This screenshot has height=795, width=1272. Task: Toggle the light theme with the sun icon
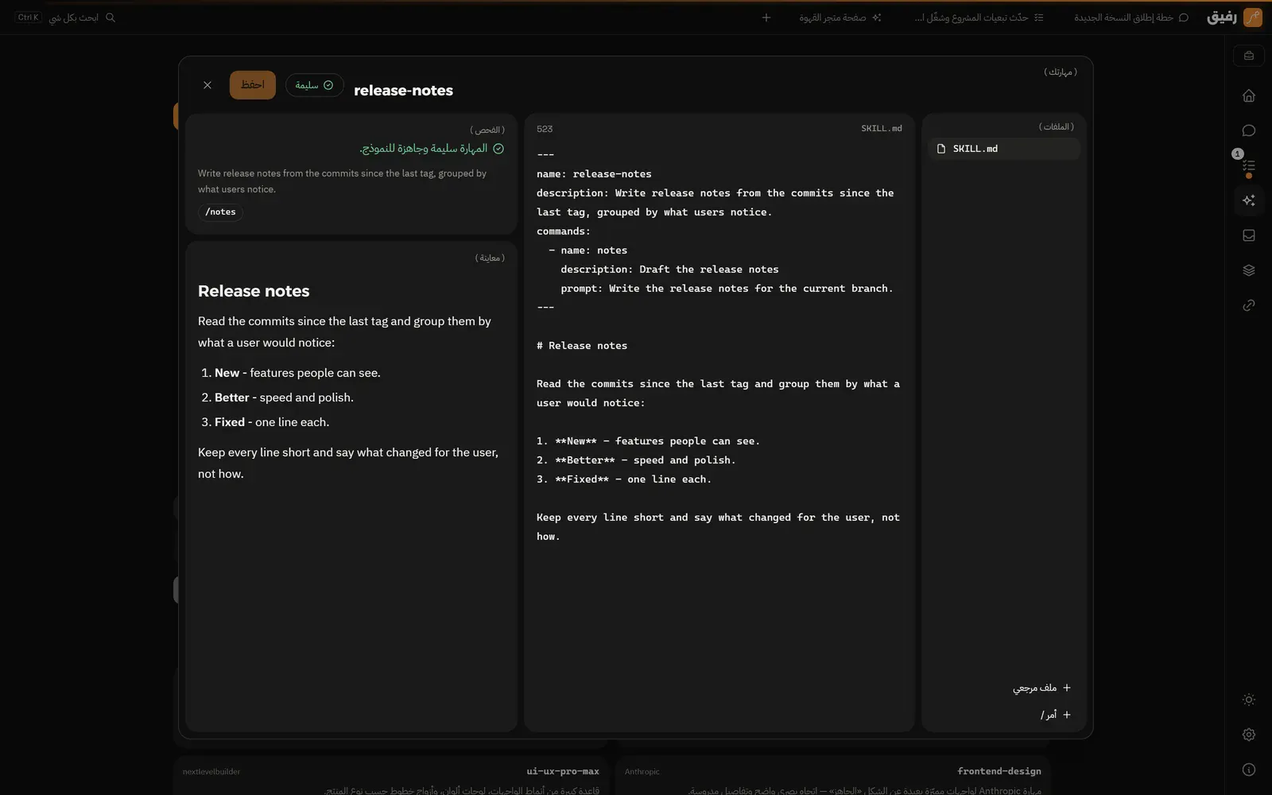pos(1249,700)
